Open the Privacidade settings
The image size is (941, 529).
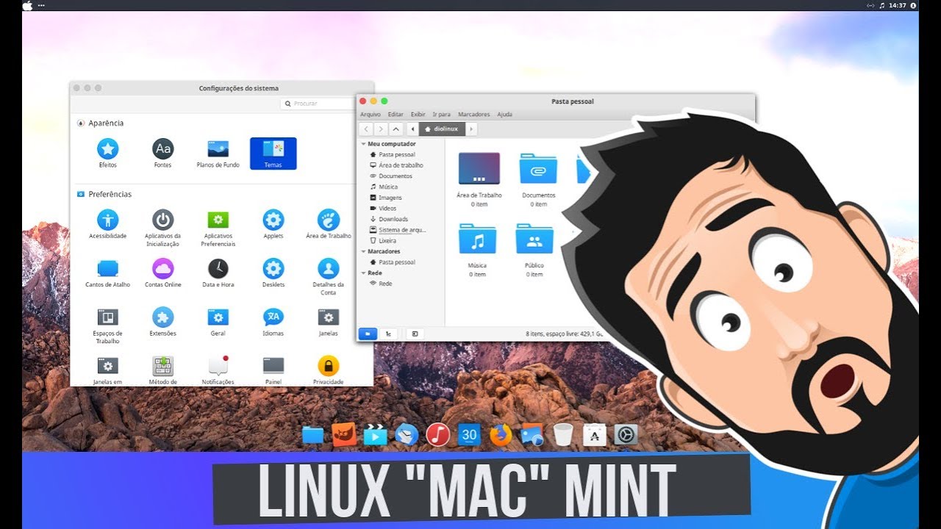coord(329,370)
